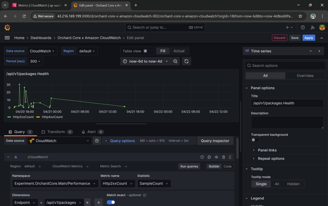The width and height of the screenshot is (328, 206).
Task: Delete query A with trash icon
Action: tap(224, 157)
